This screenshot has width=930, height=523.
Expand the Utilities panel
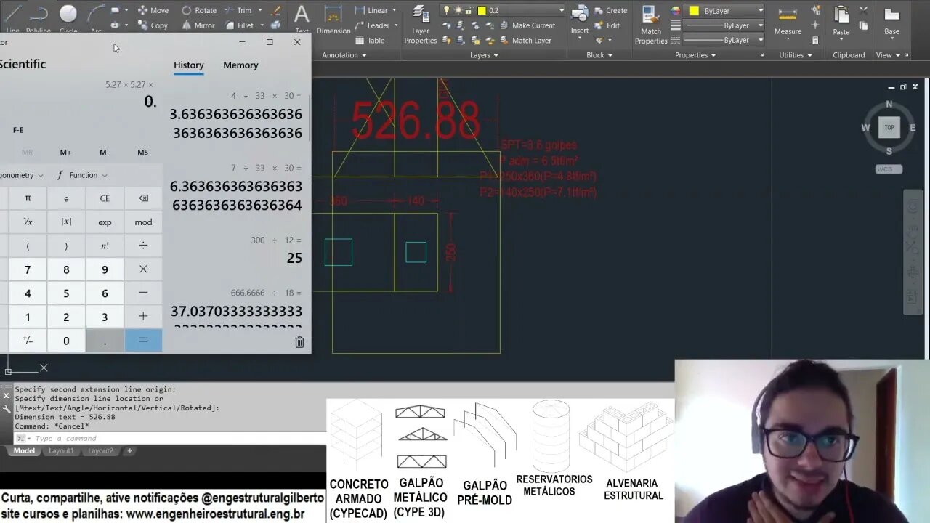click(796, 55)
